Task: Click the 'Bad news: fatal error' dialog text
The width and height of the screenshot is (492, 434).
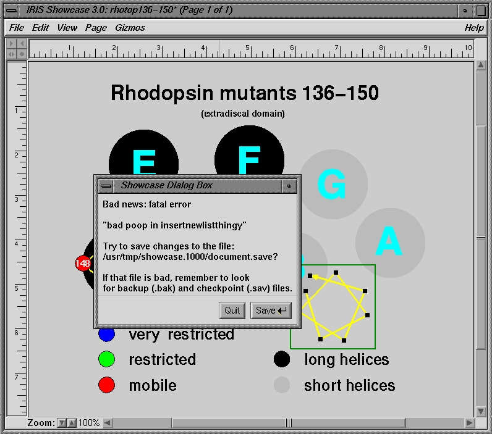Action: (146, 204)
